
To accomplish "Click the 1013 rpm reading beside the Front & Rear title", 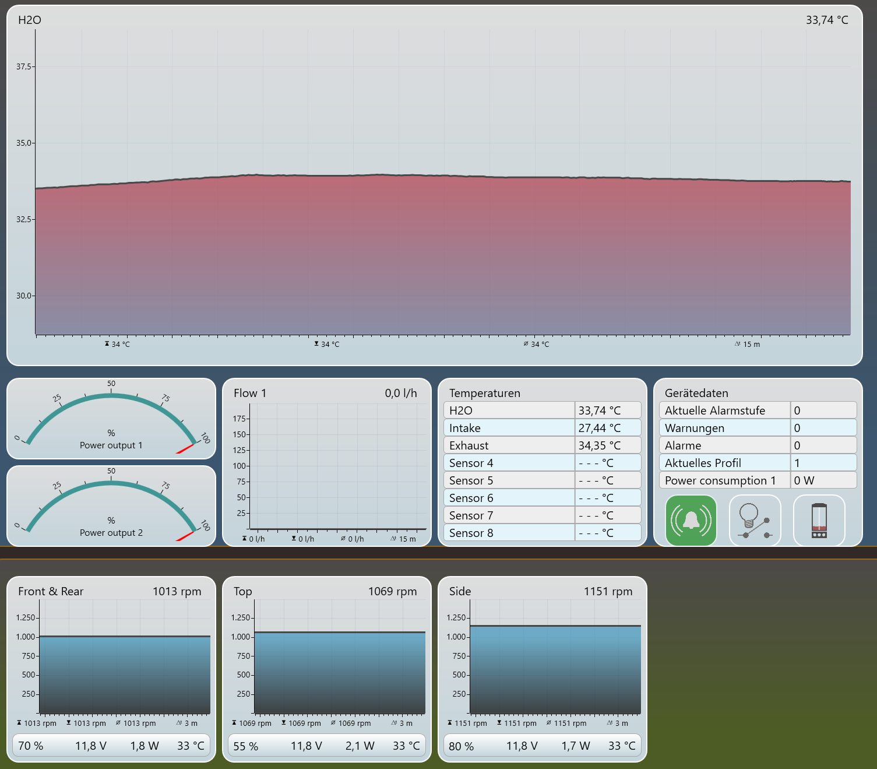I will click(177, 591).
